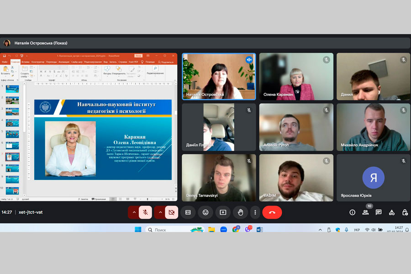
Task: Open Chrome from the taskbar
Action: tap(235, 229)
